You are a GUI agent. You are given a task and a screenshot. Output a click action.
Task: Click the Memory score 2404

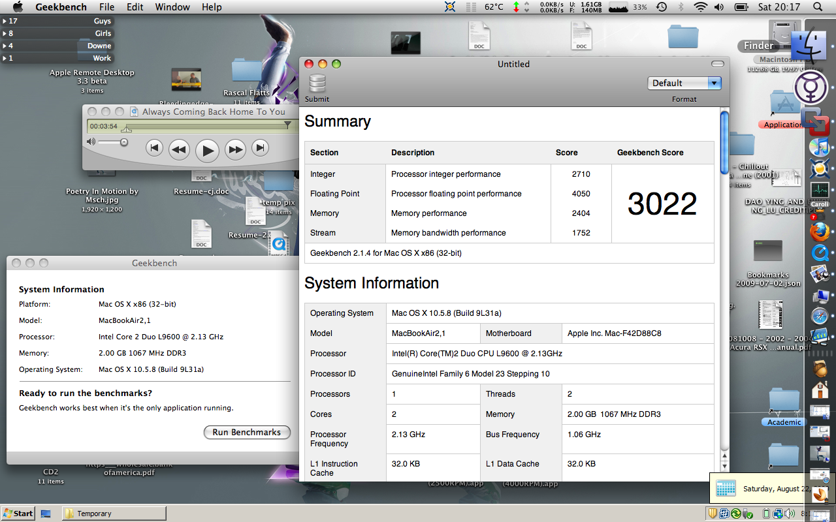581,213
